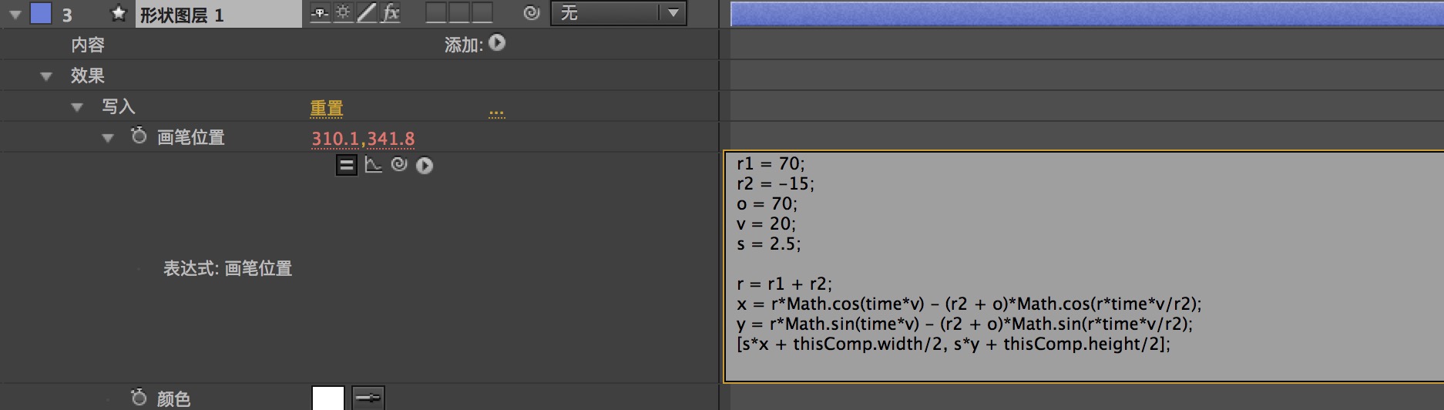Collapse the 写入 effect triangle

[77, 107]
